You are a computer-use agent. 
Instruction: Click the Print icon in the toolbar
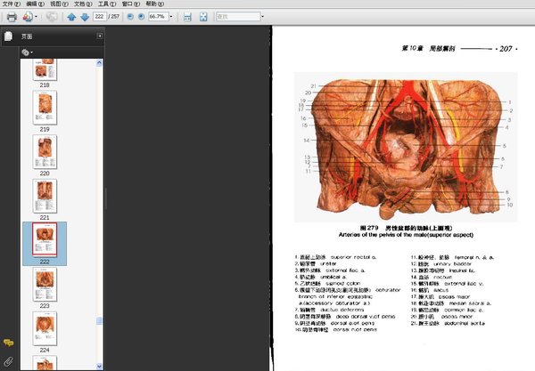pos(12,17)
